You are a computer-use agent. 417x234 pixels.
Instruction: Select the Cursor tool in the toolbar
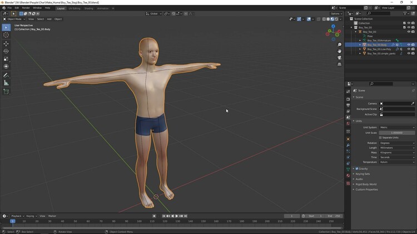(x=6, y=35)
